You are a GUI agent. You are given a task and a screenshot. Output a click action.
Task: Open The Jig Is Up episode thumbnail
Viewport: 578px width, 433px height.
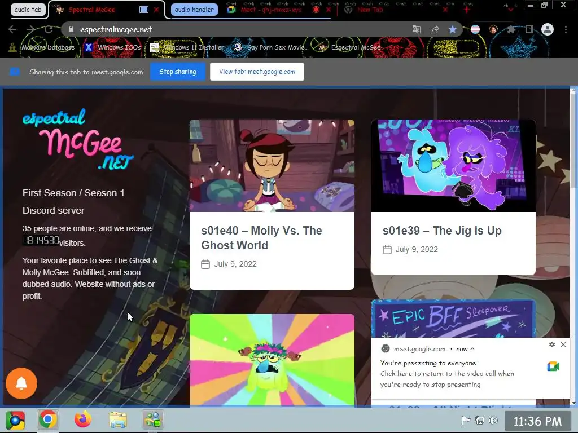453,166
